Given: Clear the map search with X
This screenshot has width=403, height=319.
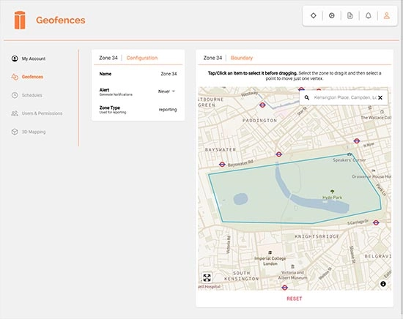Looking at the screenshot, I should click(x=380, y=97).
